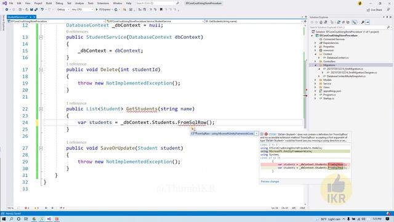Select the FromSqlRaw using EntityFrameworkCore suggestion
Viewport: 394px width, 222px height.
tap(223, 133)
